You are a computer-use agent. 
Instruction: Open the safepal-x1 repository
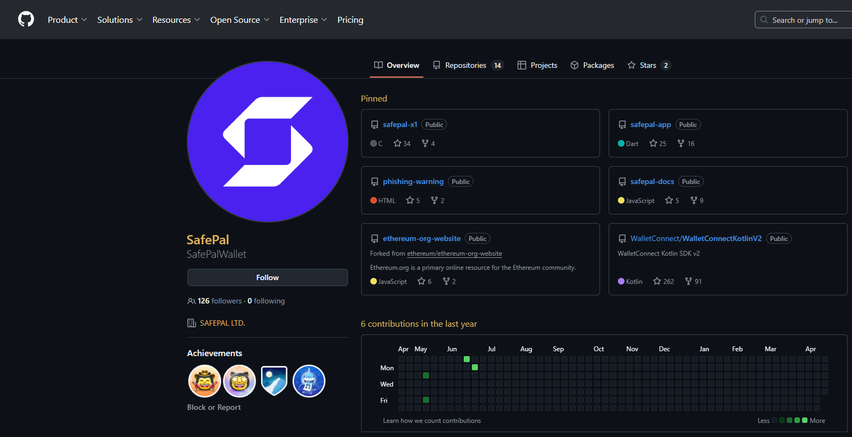(x=400, y=124)
